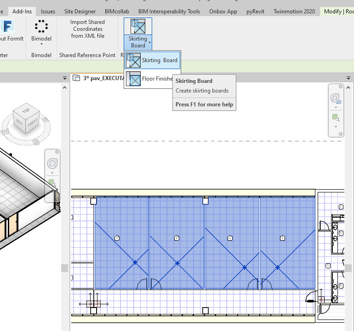This screenshot has width=354, height=331.
Task: Select the double air terminal symbol in corridor
Action: (x=94, y=304)
